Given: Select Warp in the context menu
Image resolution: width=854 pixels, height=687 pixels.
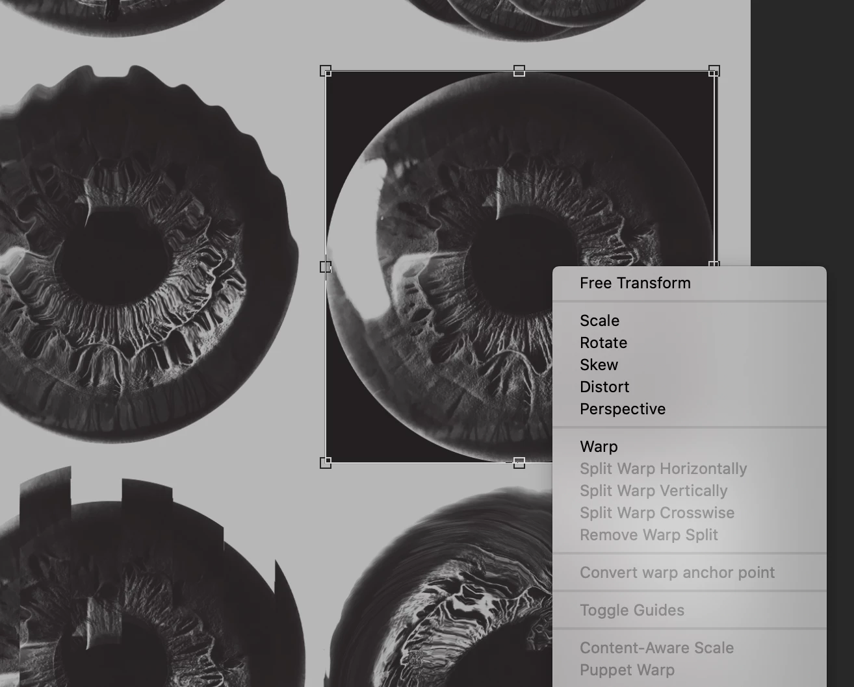Looking at the screenshot, I should (689, 447).
